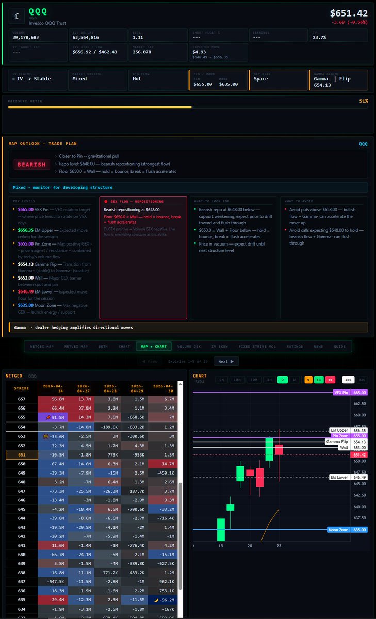Open the NETVEX MAP tab
Screen dimensions: 376x619
click(76, 346)
